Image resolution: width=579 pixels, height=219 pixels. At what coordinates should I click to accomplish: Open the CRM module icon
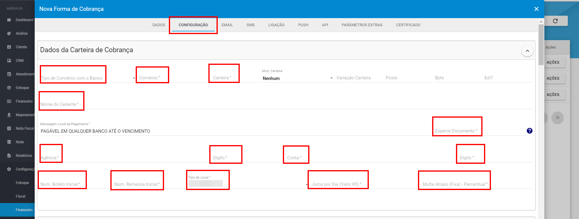coord(9,61)
